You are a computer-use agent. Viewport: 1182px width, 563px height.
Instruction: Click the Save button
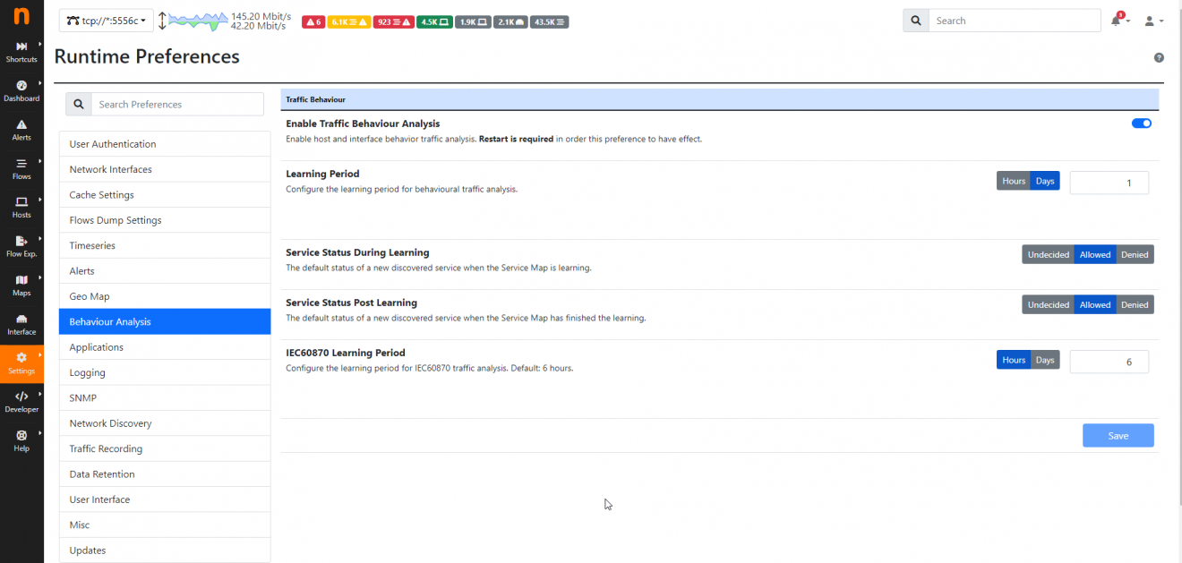pos(1118,435)
